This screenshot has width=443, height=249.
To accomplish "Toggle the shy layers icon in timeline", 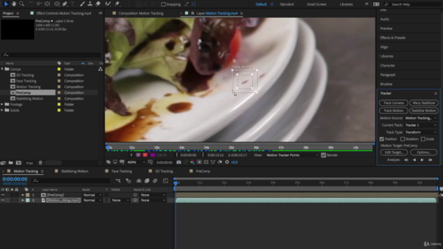I will point(138,181).
